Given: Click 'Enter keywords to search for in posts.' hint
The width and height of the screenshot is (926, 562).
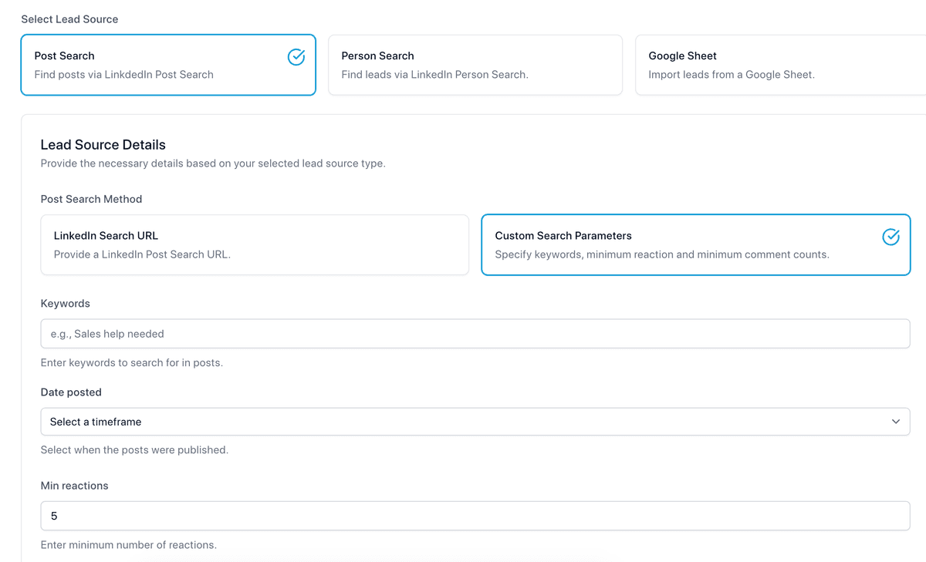Looking at the screenshot, I should (132, 362).
